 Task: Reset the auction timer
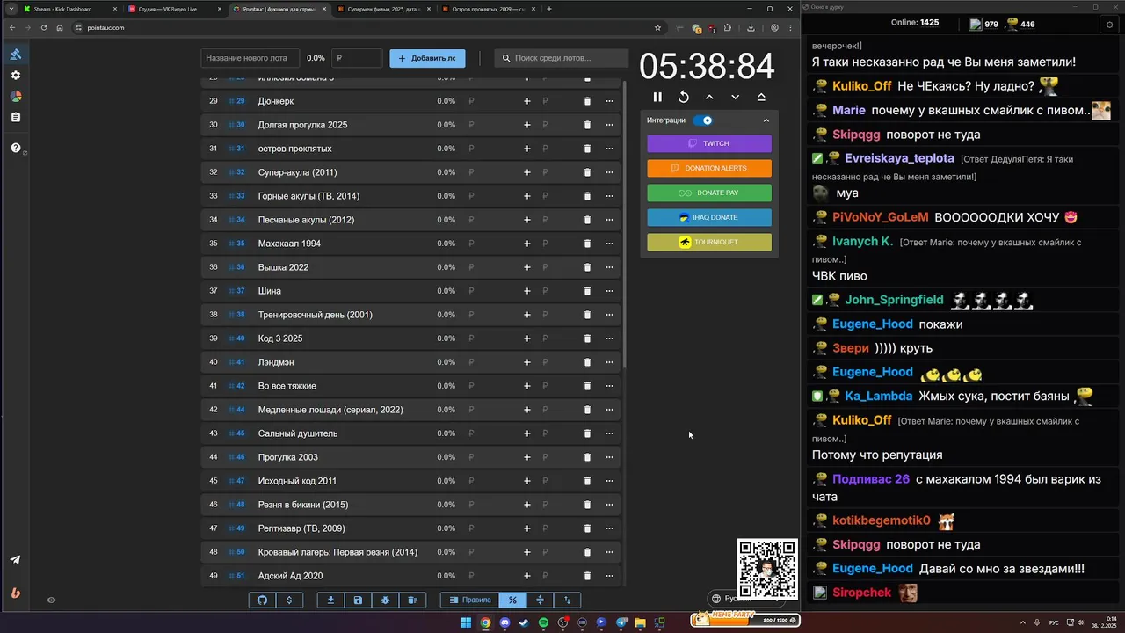[x=684, y=98]
